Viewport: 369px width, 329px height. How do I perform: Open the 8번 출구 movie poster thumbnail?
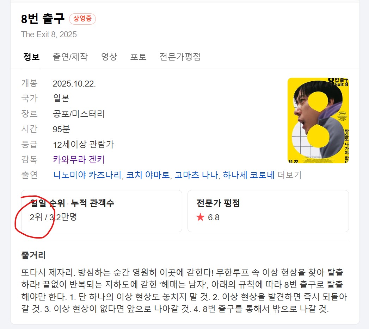(x=318, y=120)
